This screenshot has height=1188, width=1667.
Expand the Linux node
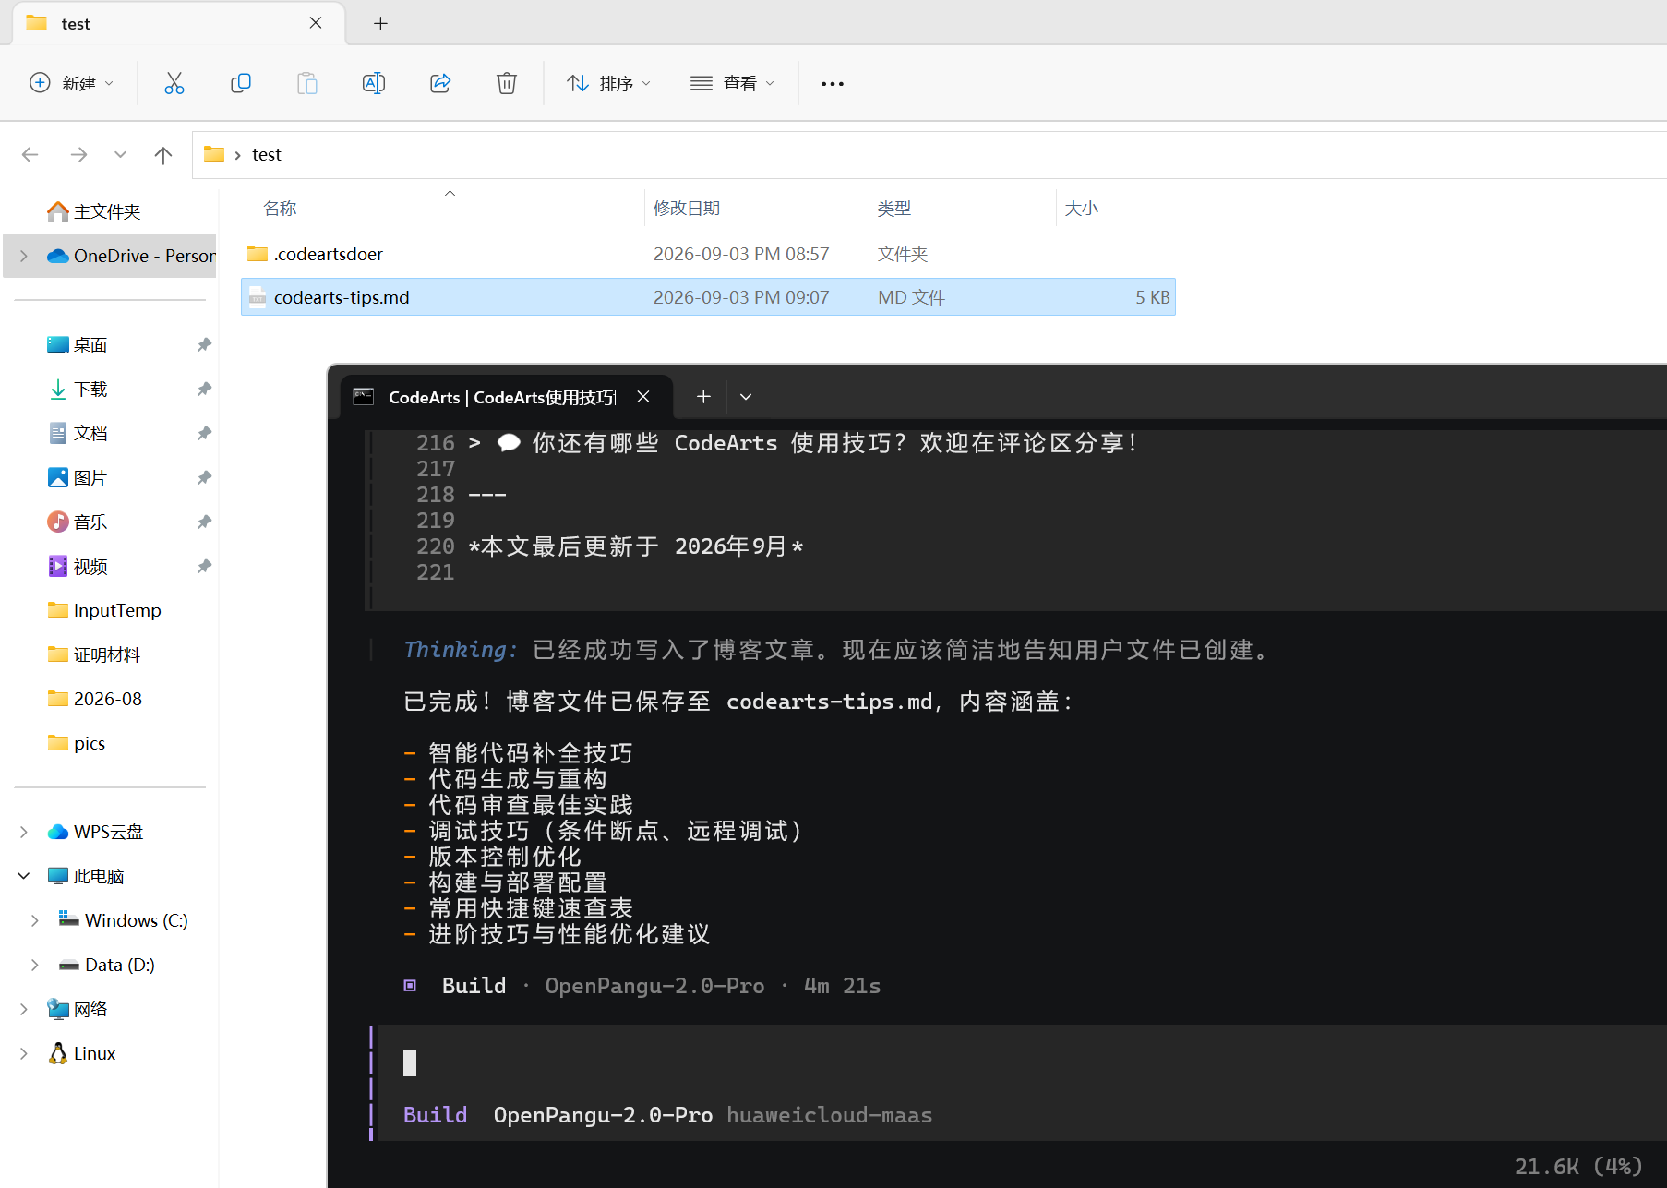pos(24,1053)
